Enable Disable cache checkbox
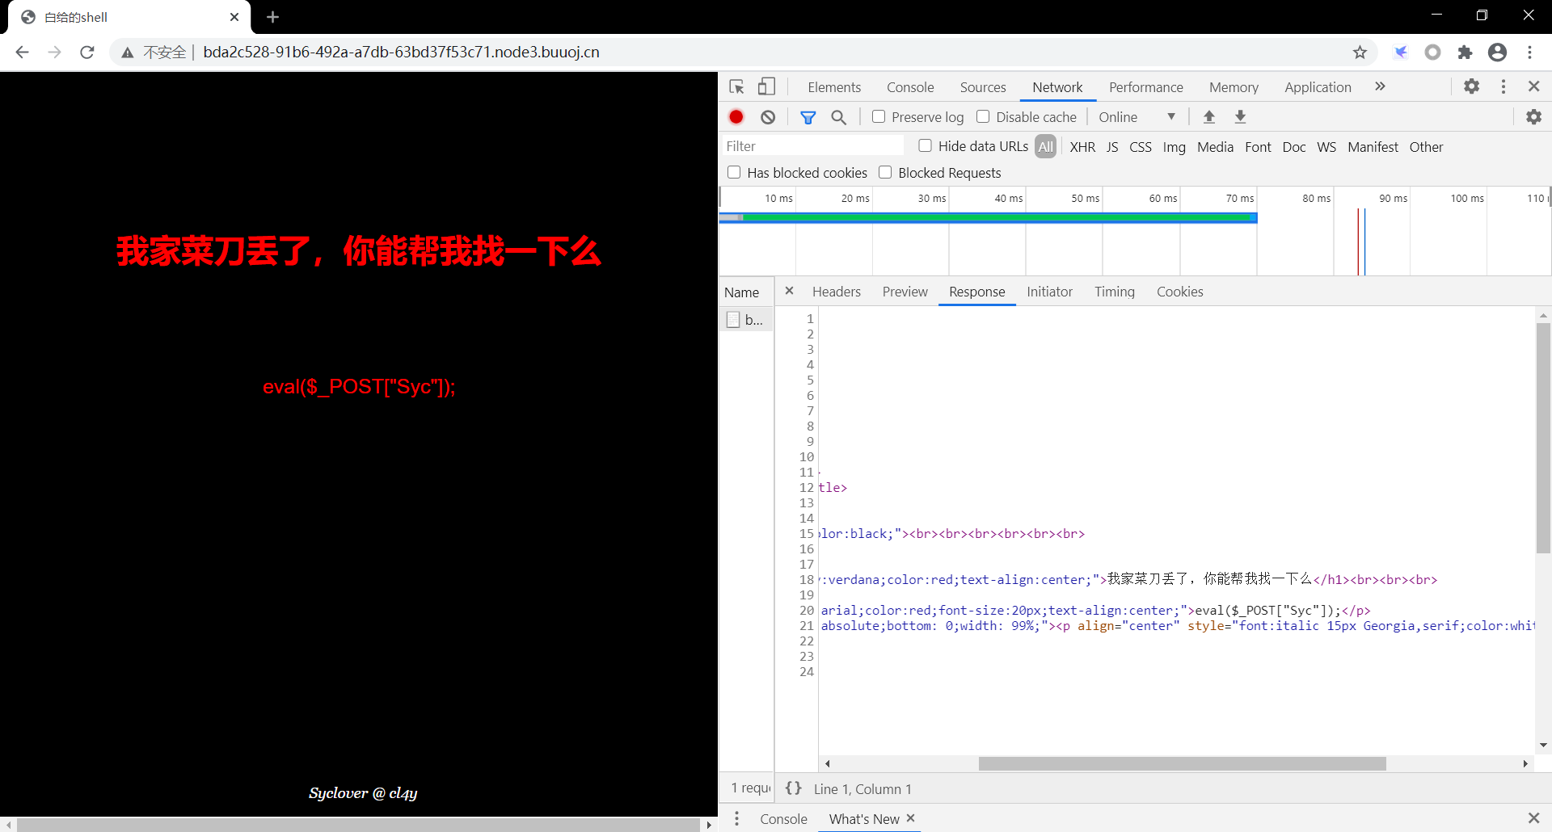This screenshot has height=832, width=1552. pos(983,116)
